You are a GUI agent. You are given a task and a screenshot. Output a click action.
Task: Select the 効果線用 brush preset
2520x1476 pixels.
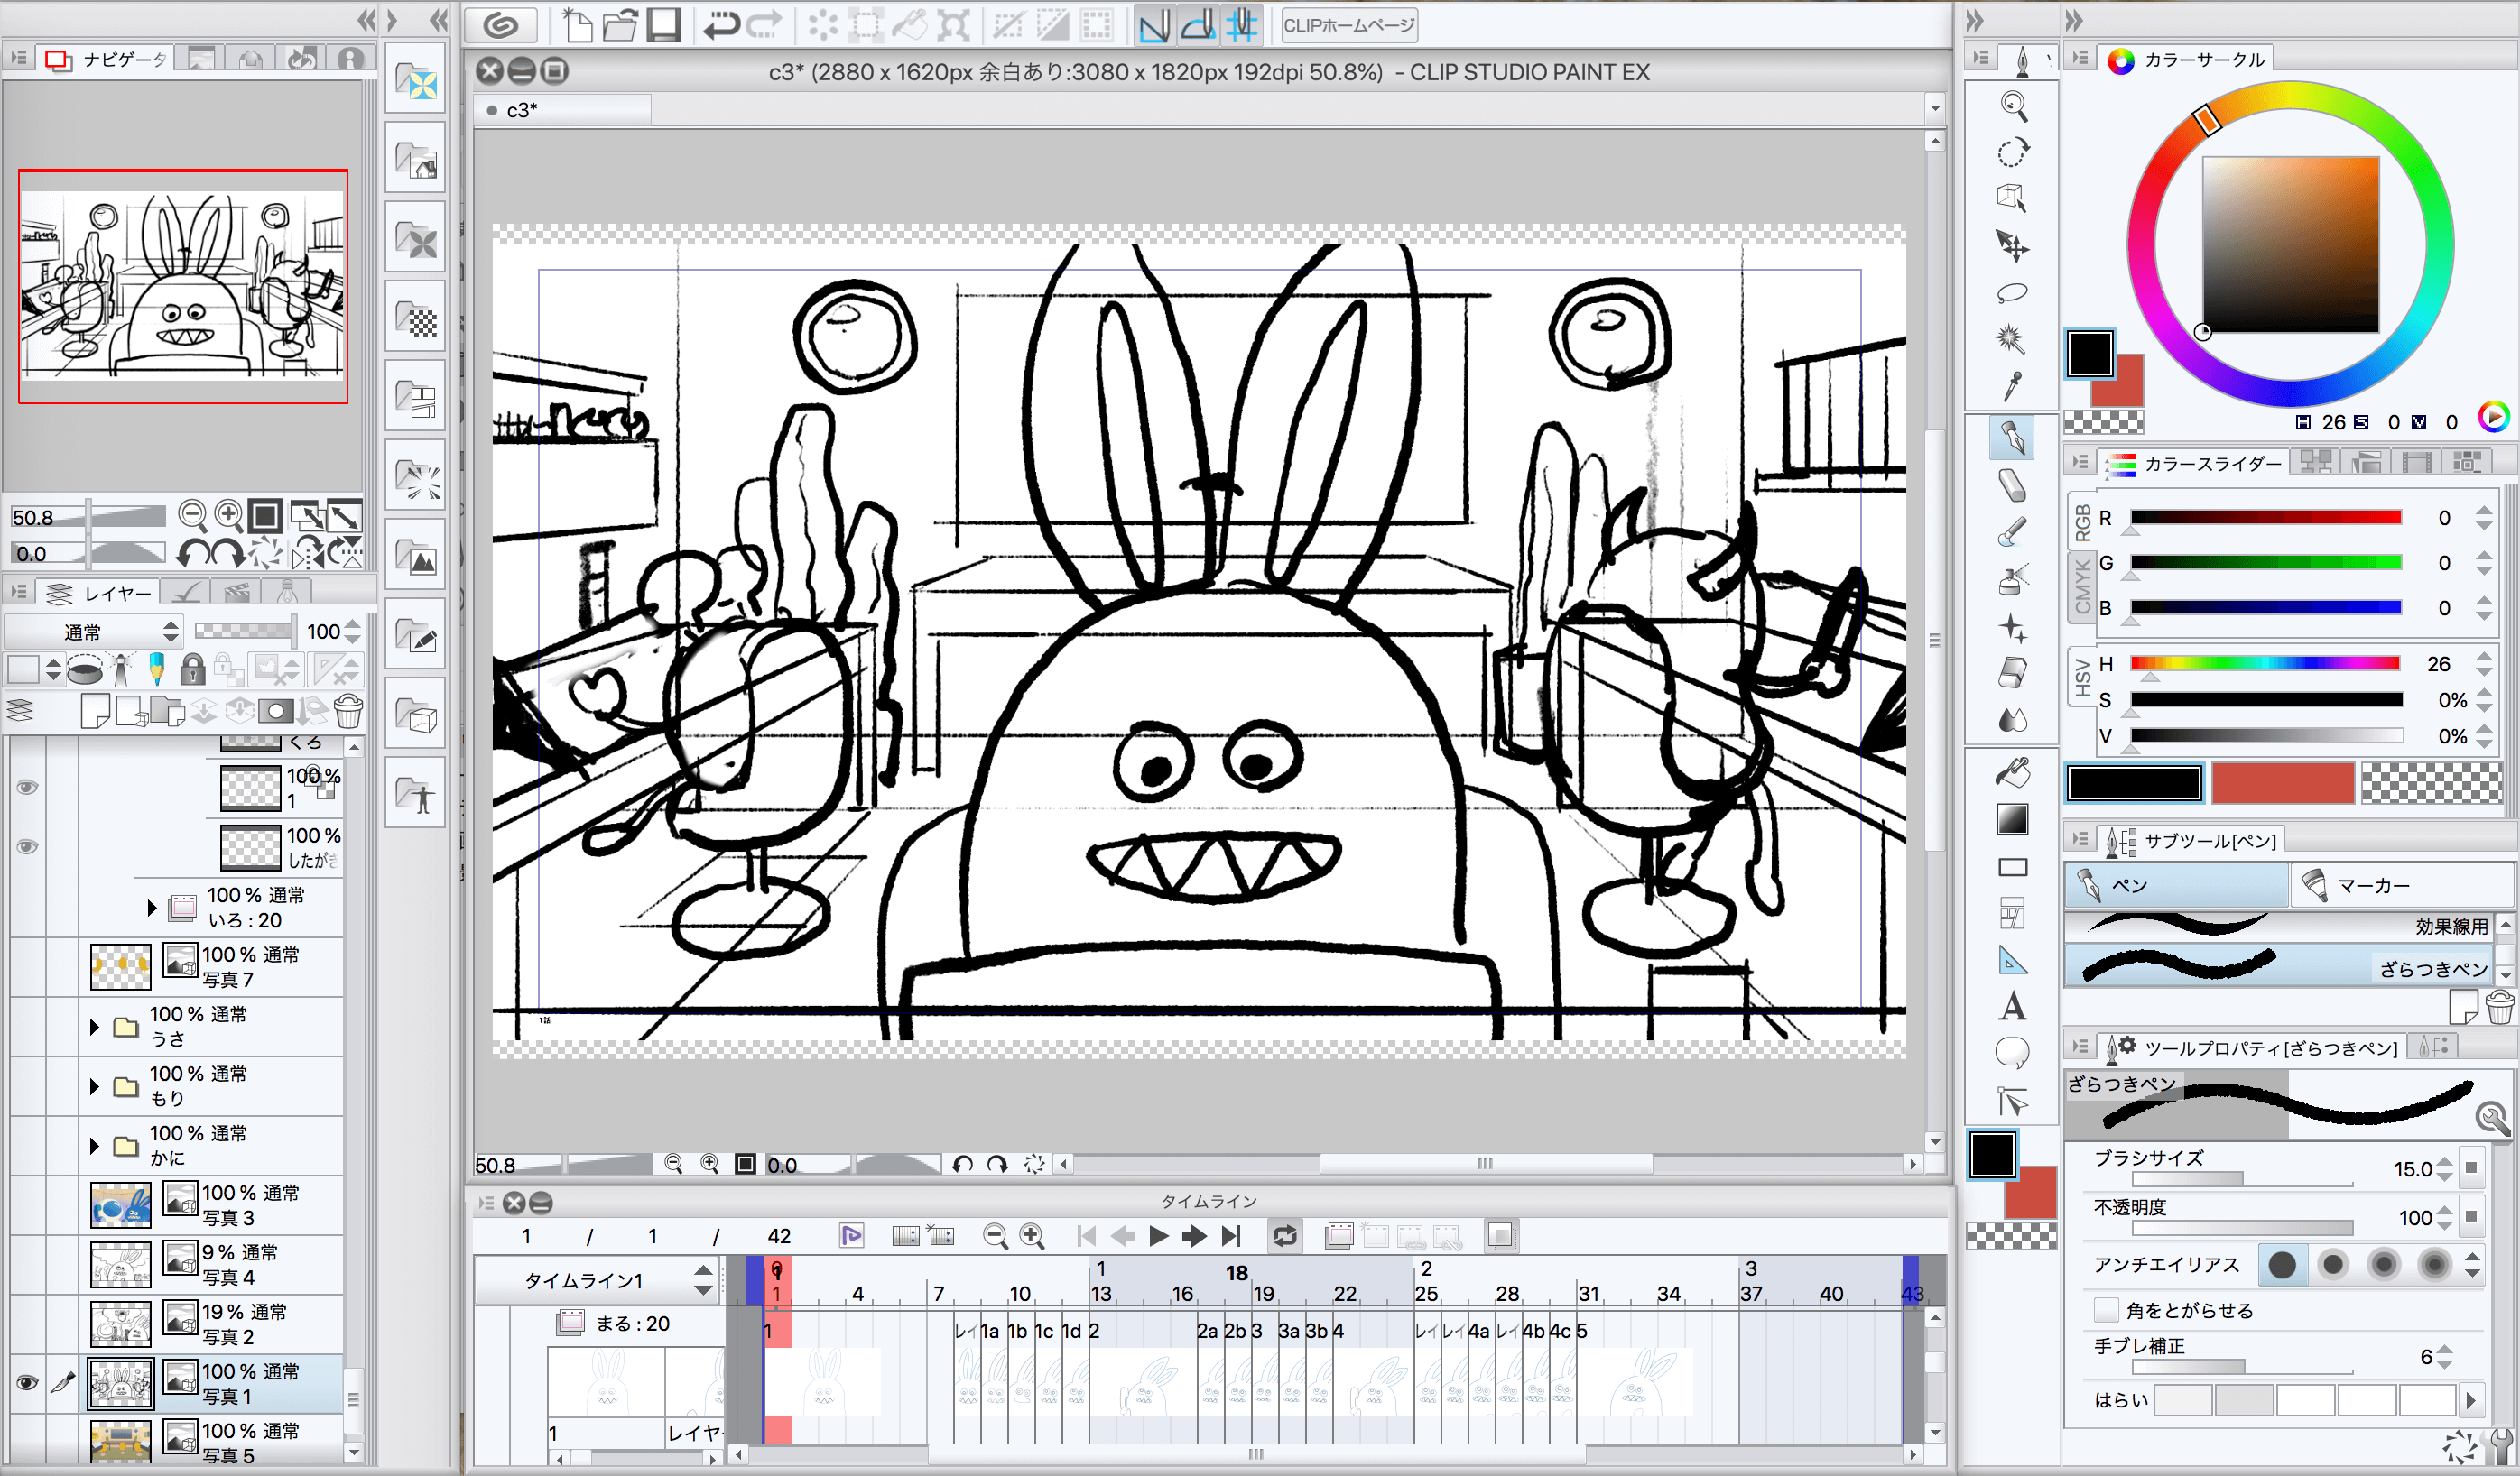pos(2280,927)
